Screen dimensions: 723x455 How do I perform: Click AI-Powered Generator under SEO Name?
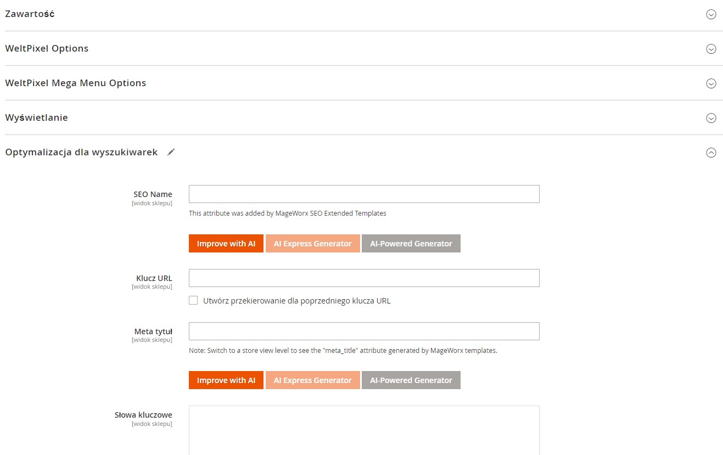tap(411, 243)
